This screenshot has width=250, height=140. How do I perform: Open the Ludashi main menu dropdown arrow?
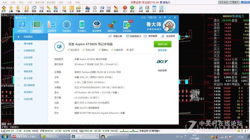pos(165,17)
